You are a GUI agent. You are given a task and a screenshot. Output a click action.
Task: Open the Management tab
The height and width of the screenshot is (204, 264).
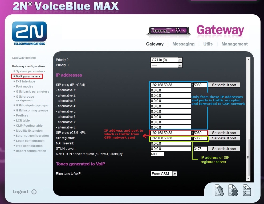click(234, 44)
